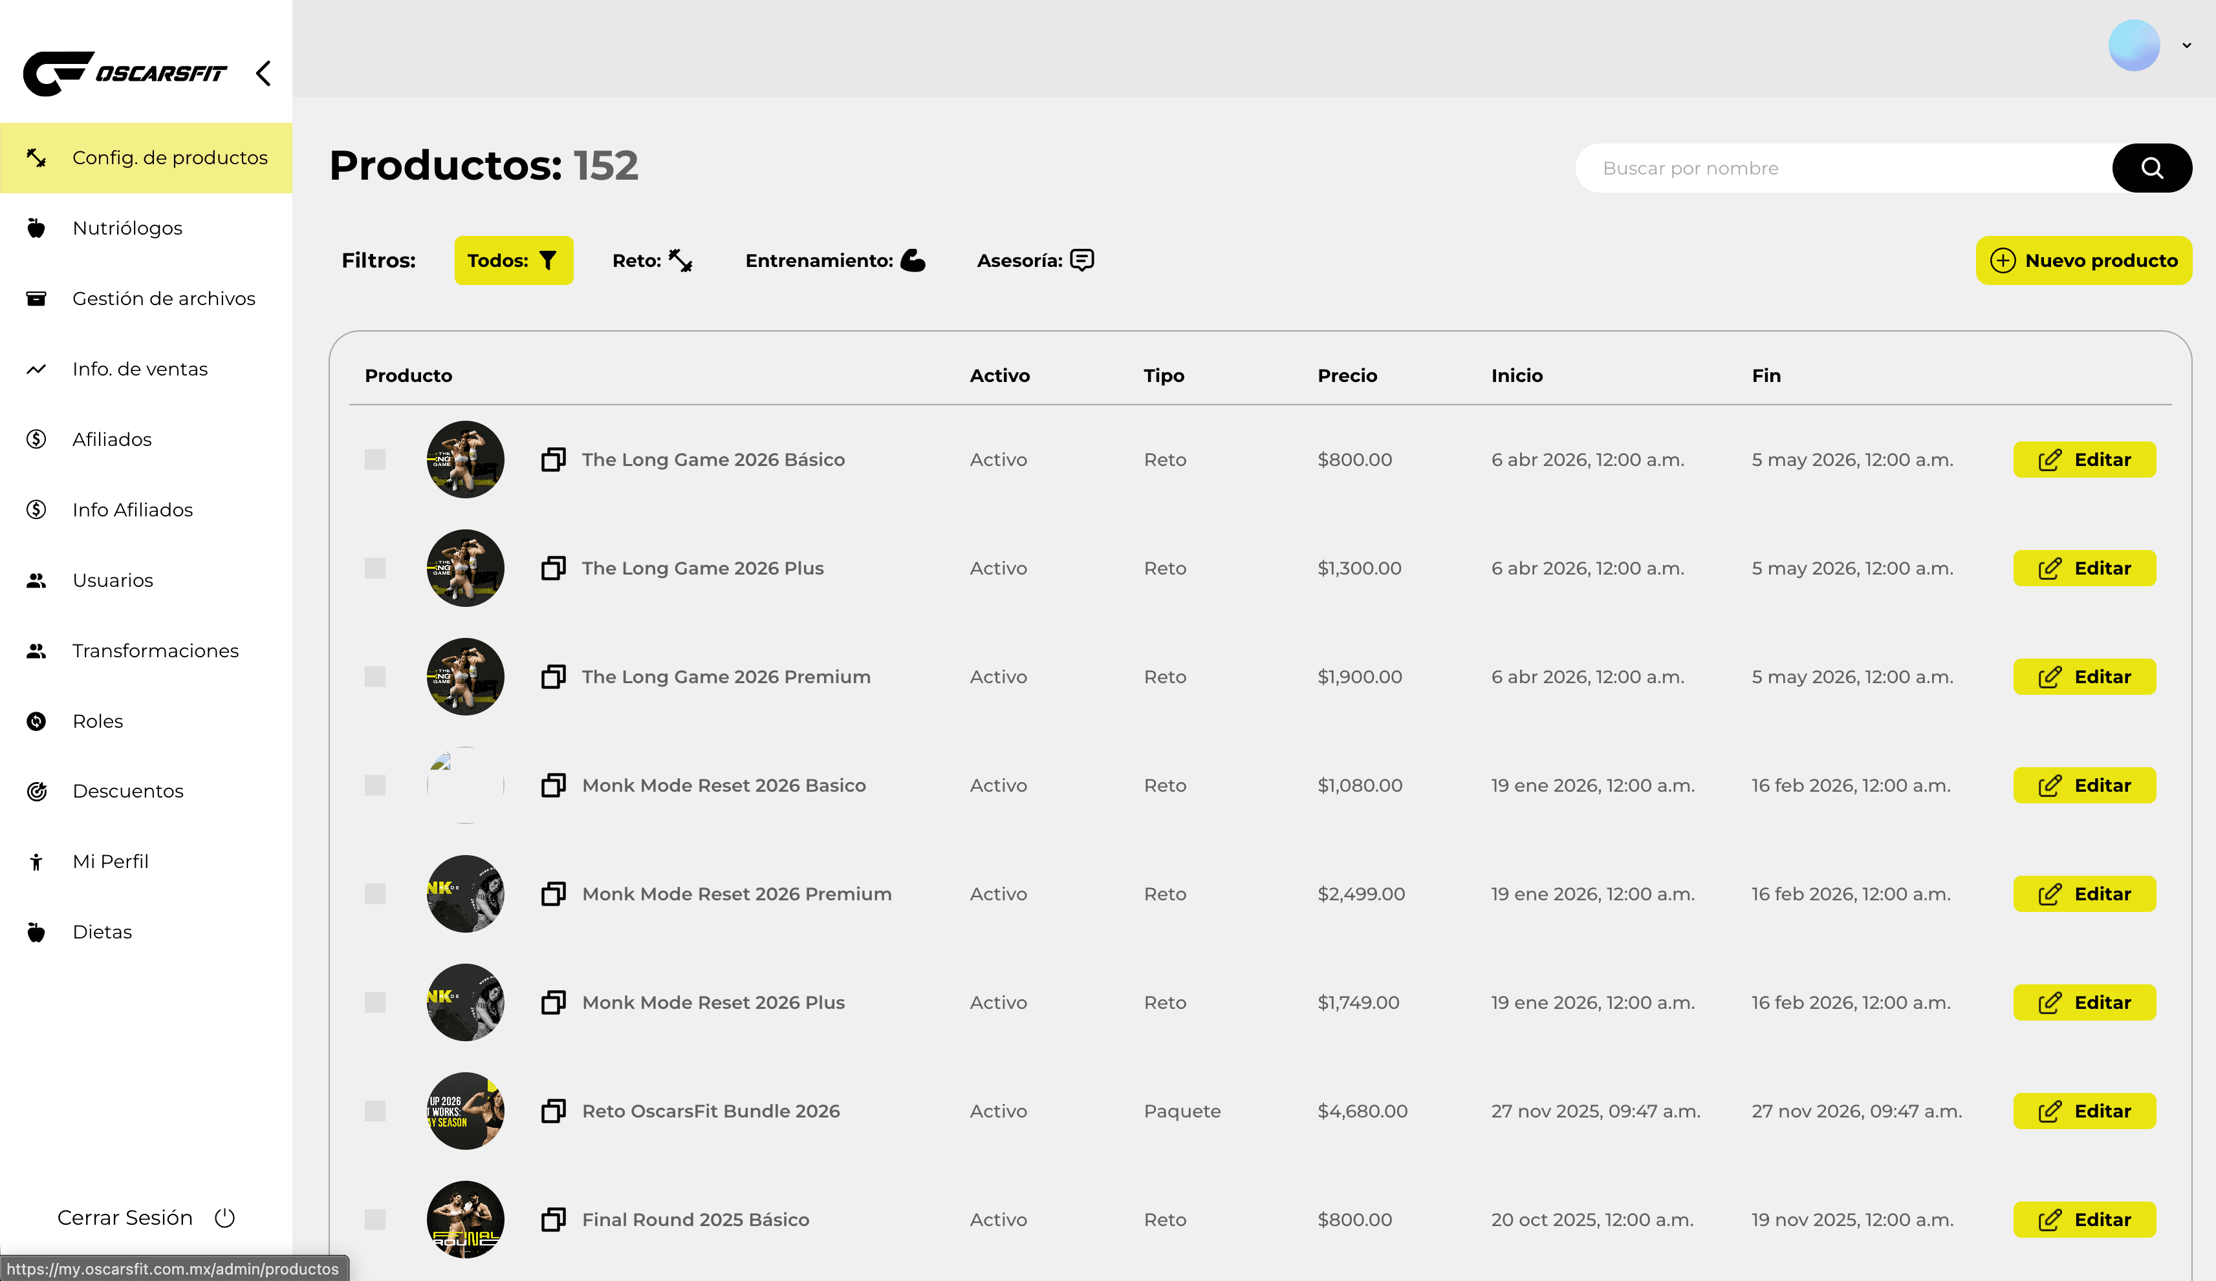Click the black search magnifier button
This screenshot has height=1281, width=2216.
2151,168
